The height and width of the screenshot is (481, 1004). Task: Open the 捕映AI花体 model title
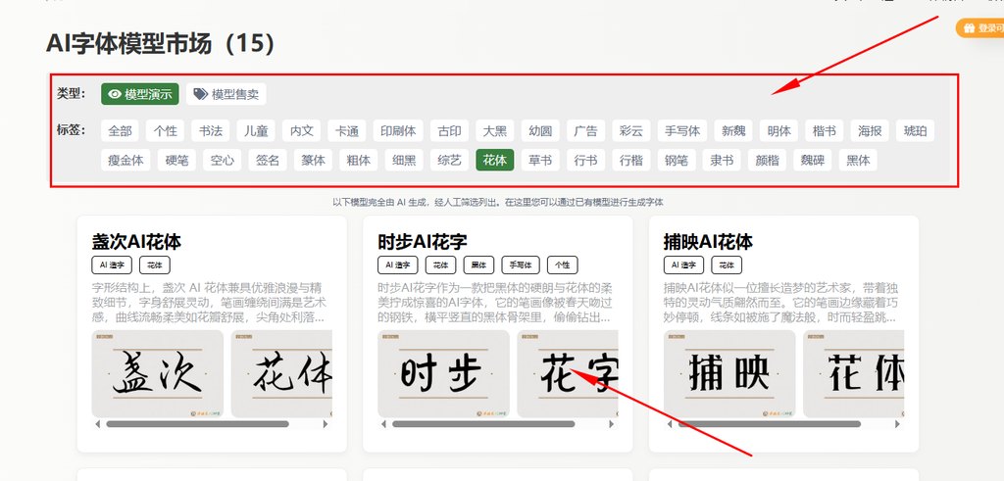pyautogui.click(x=708, y=241)
